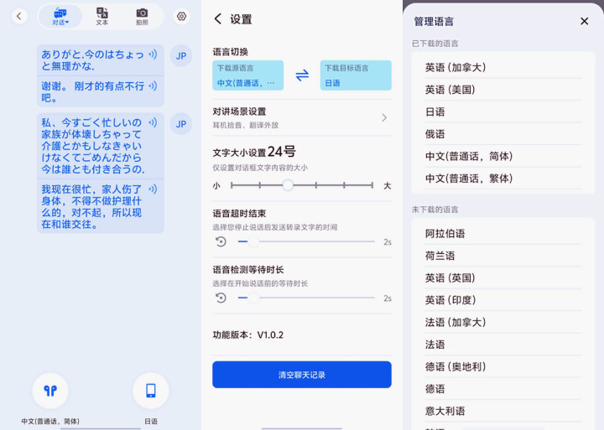This screenshot has height=430, width=604.
Task: Reset the 语音超时结束 timeout value
Action: click(221, 241)
